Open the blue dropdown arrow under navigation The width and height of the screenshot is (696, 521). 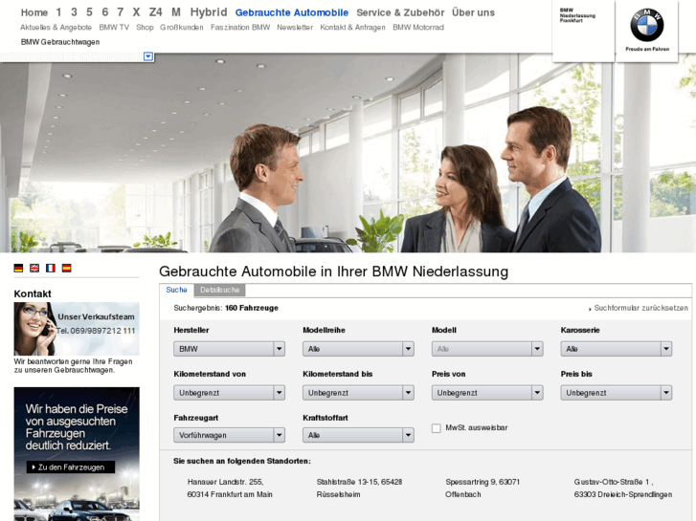point(148,56)
